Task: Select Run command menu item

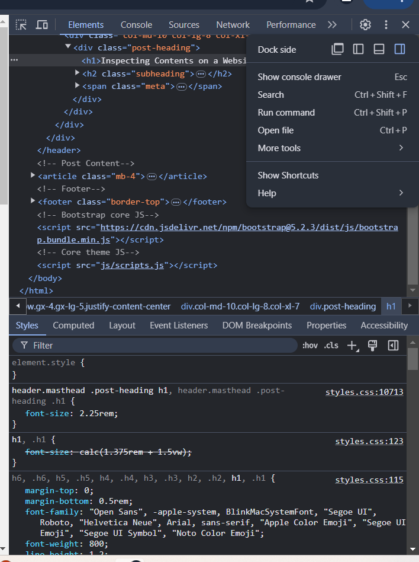Action: [x=286, y=113]
